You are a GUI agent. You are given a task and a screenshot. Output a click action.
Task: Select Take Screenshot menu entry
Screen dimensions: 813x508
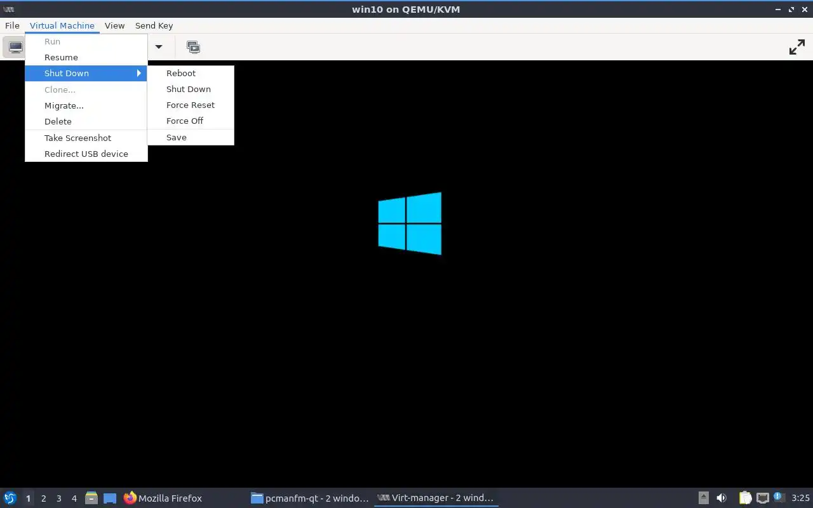86,138
